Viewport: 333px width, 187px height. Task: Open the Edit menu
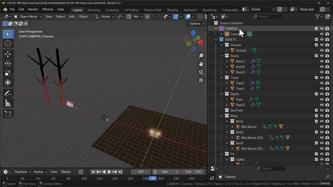[21, 9]
